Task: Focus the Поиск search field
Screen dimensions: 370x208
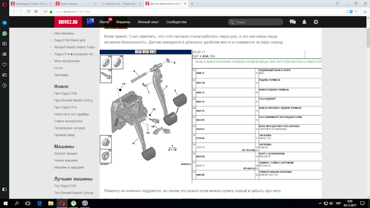Action: pos(255,22)
